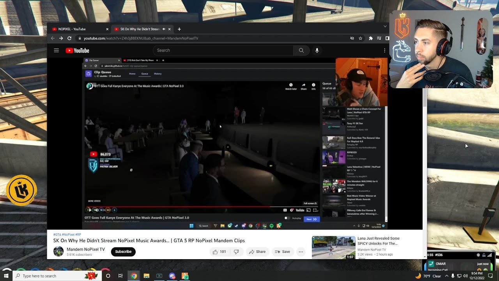Open the YouTube hamburger guide menu

coord(57,50)
